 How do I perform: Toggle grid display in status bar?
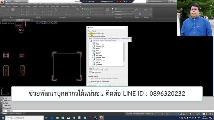point(152,114)
